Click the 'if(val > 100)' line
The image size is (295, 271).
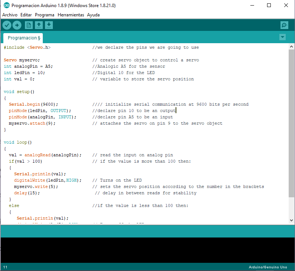pyautogui.click(x=26, y=162)
